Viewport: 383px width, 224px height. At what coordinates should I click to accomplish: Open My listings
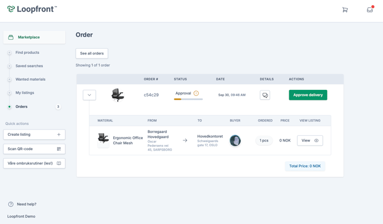pos(25,93)
